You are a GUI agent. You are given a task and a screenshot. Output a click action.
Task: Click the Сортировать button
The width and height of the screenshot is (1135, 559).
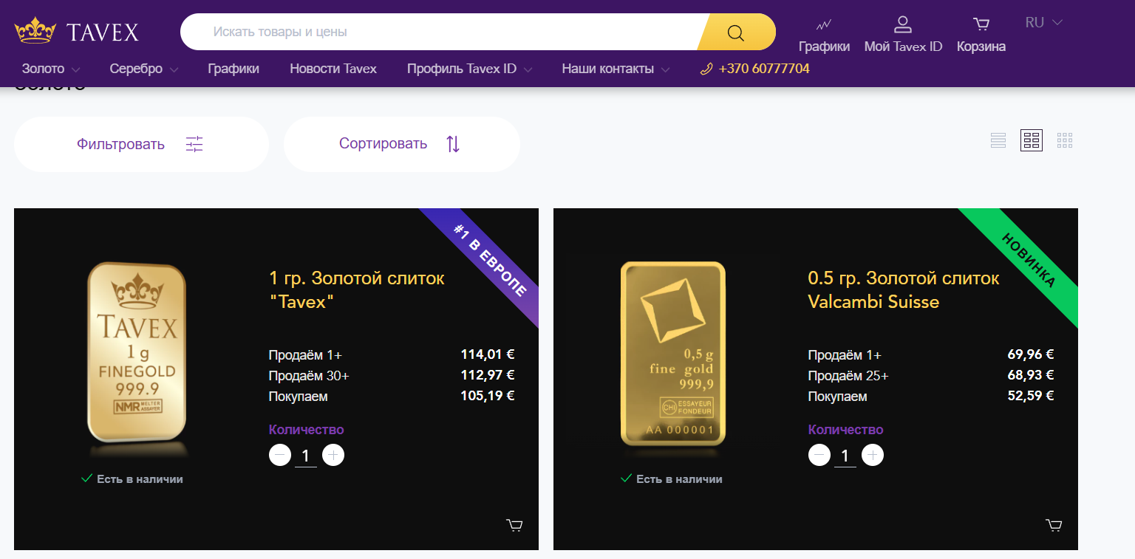click(402, 144)
